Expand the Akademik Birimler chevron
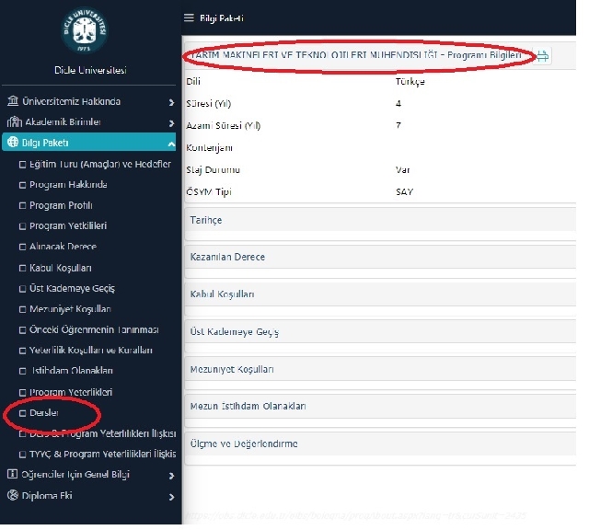 (x=171, y=123)
